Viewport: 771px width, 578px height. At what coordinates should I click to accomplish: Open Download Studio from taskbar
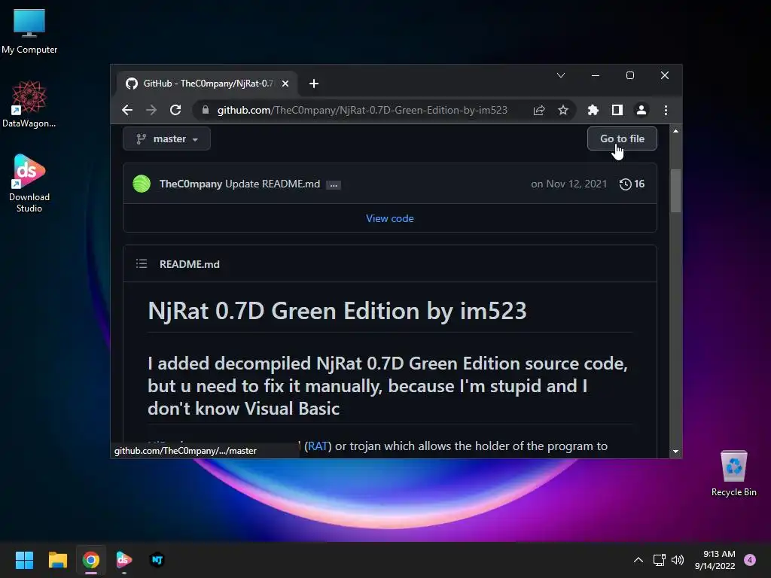tap(124, 560)
